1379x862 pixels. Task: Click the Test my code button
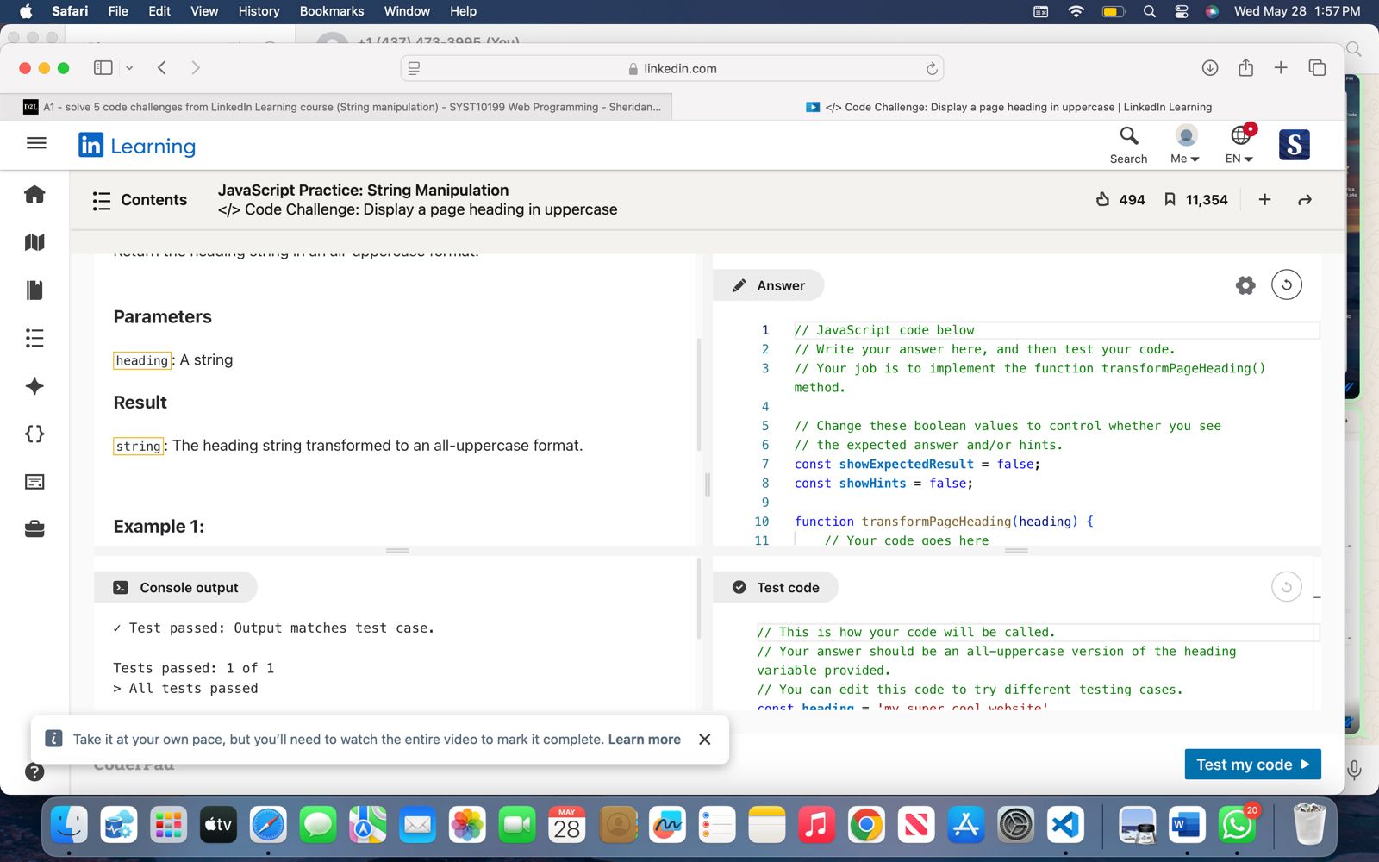(1252, 765)
